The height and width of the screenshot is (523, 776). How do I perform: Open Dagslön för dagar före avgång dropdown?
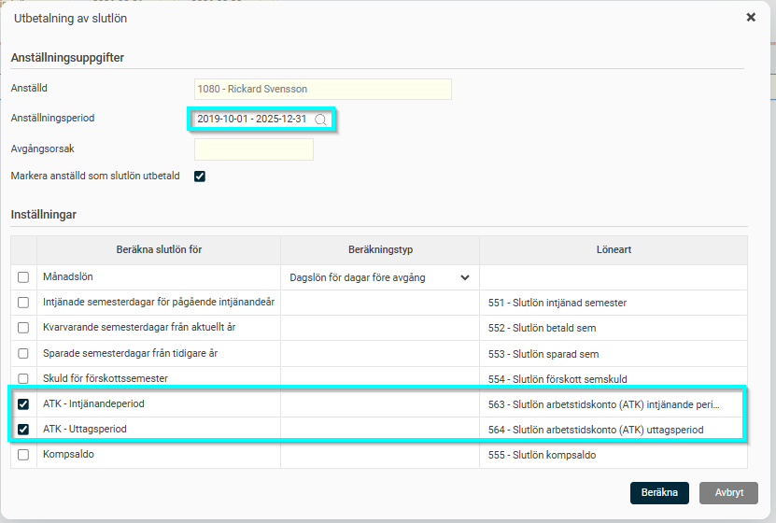(x=379, y=277)
